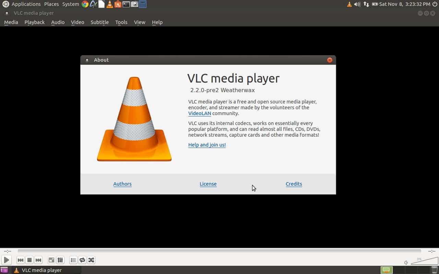This screenshot has height=274, width=439.
Task: Skip to previous media track
Action: tap(21, 260)
